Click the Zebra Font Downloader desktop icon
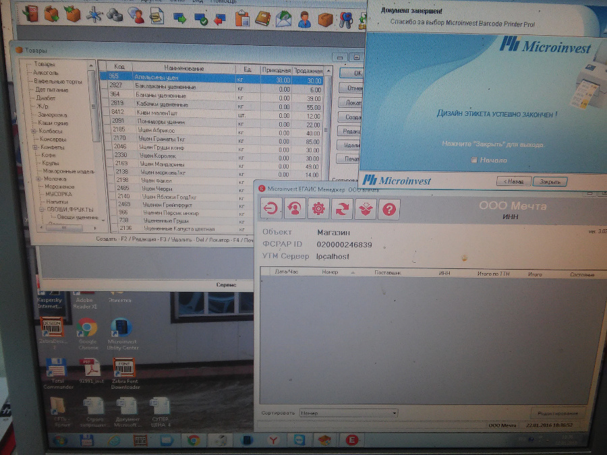The image size is (607, 455). click(124, 373)
